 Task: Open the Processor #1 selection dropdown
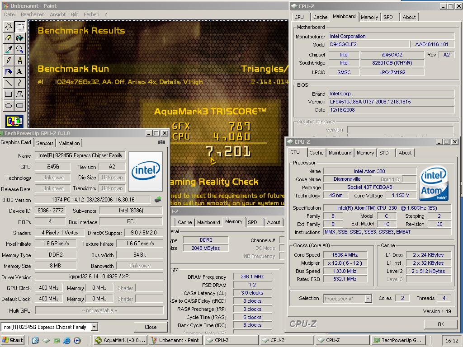point(368,299)
